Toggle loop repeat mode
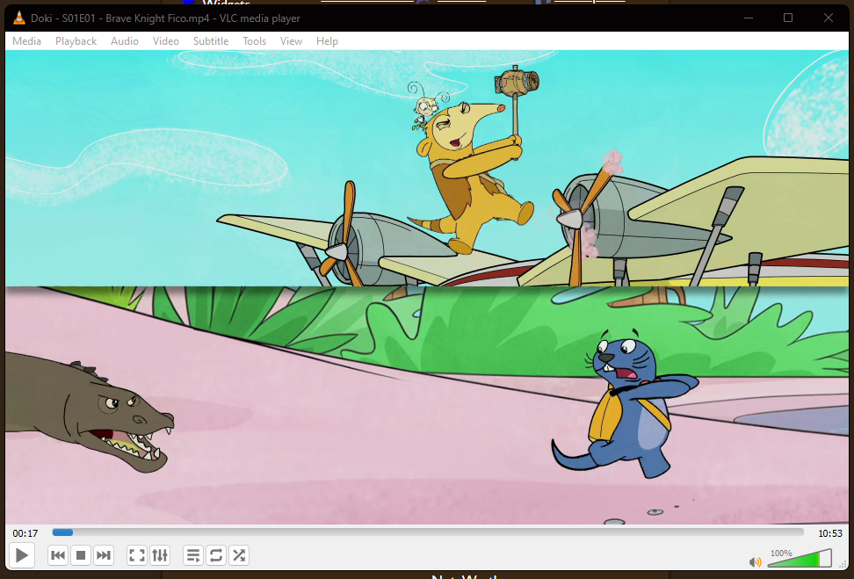The image size is (854, 579). 216,554
